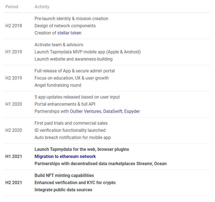Follow the Outlier Ventures partnership link
This screenshot has height=202, width=215.
86,111
